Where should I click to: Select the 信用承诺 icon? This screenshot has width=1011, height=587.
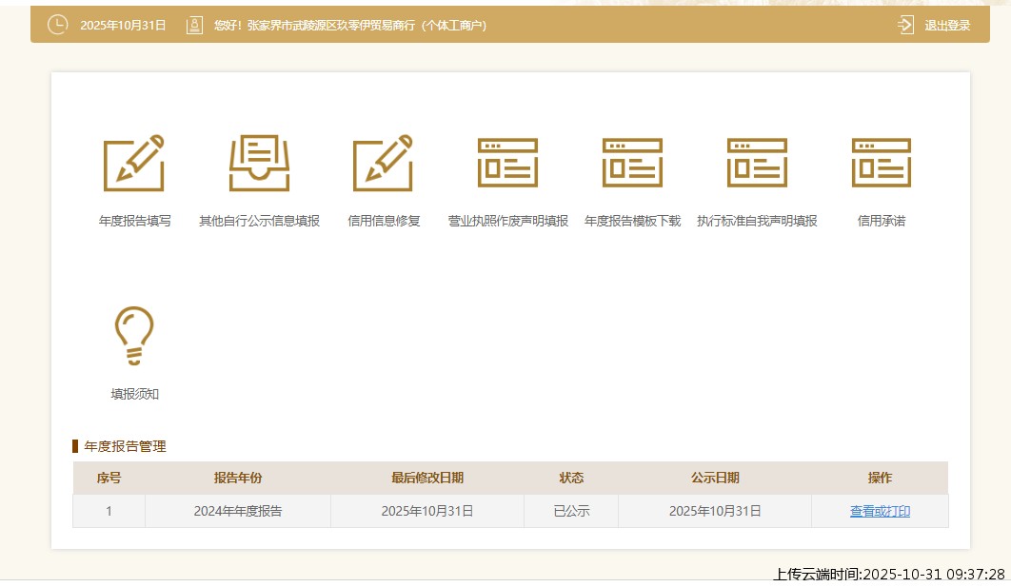pos(881,163)
